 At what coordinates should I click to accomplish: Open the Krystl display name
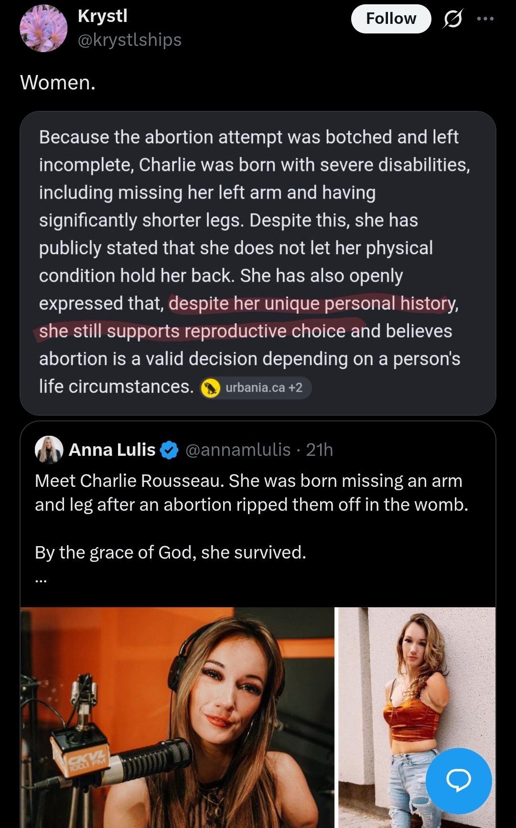coord(103,16)
